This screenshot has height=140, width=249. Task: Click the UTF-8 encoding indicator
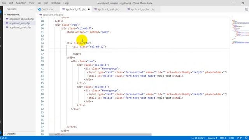point(223,138)
